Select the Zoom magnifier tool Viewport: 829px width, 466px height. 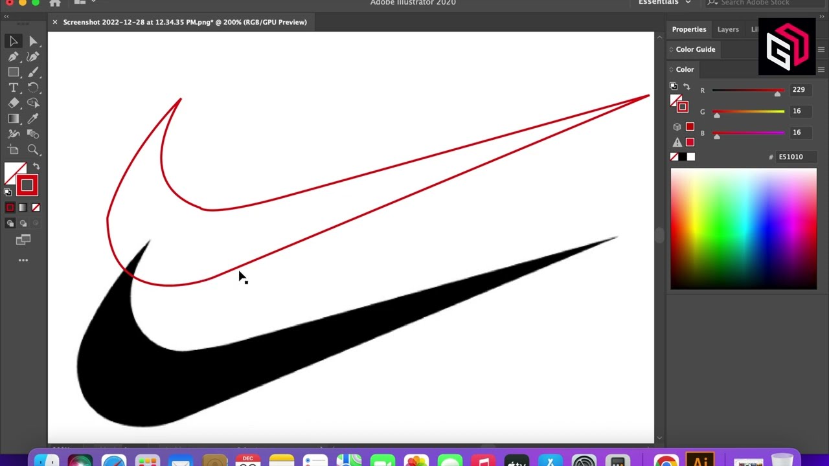click(33, 150)
